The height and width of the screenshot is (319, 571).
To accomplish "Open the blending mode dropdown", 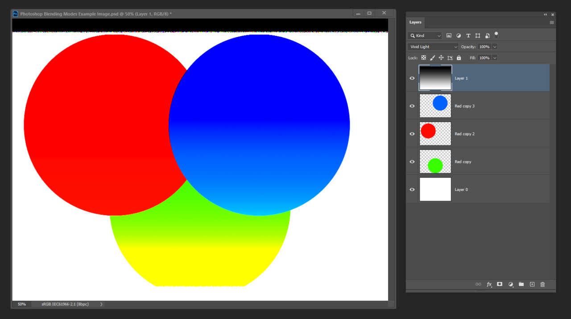I will coord(432,46).
